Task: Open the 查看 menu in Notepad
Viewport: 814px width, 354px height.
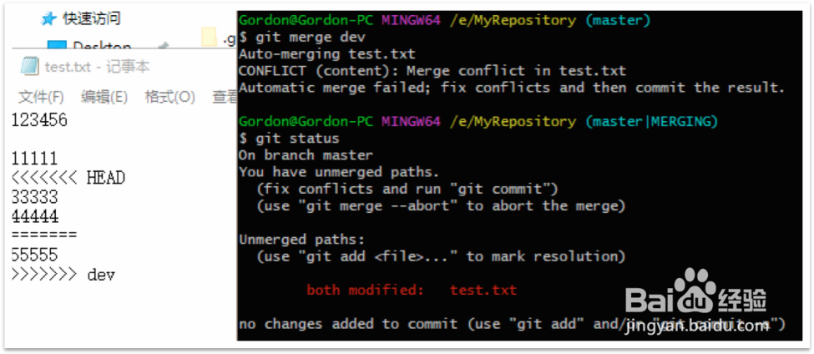Action: click(x=225, y=97)
